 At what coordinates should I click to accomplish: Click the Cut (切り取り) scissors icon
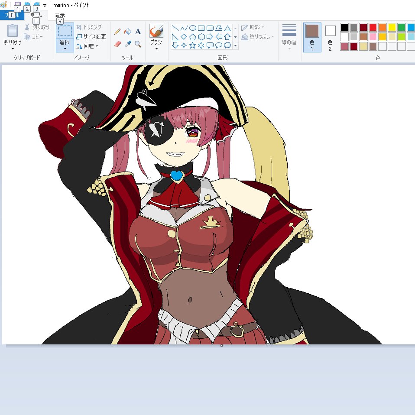[27, 27]
